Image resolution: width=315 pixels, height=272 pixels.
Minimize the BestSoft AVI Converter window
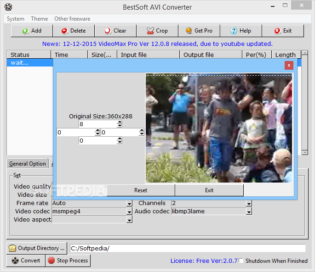(x=273, y=6)
